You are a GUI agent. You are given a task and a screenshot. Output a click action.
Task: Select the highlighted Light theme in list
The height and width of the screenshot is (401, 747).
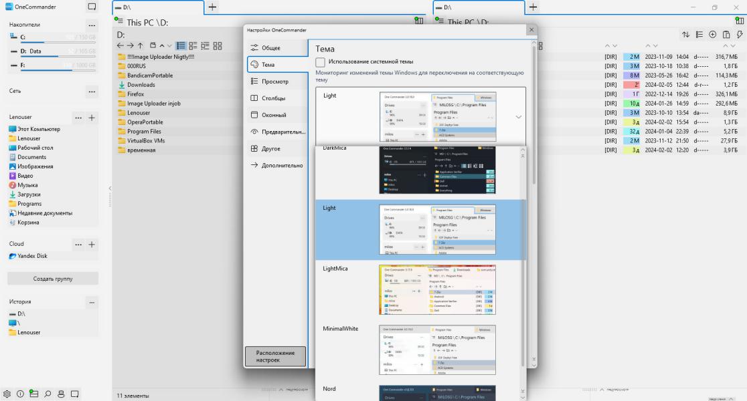(419, 230)
